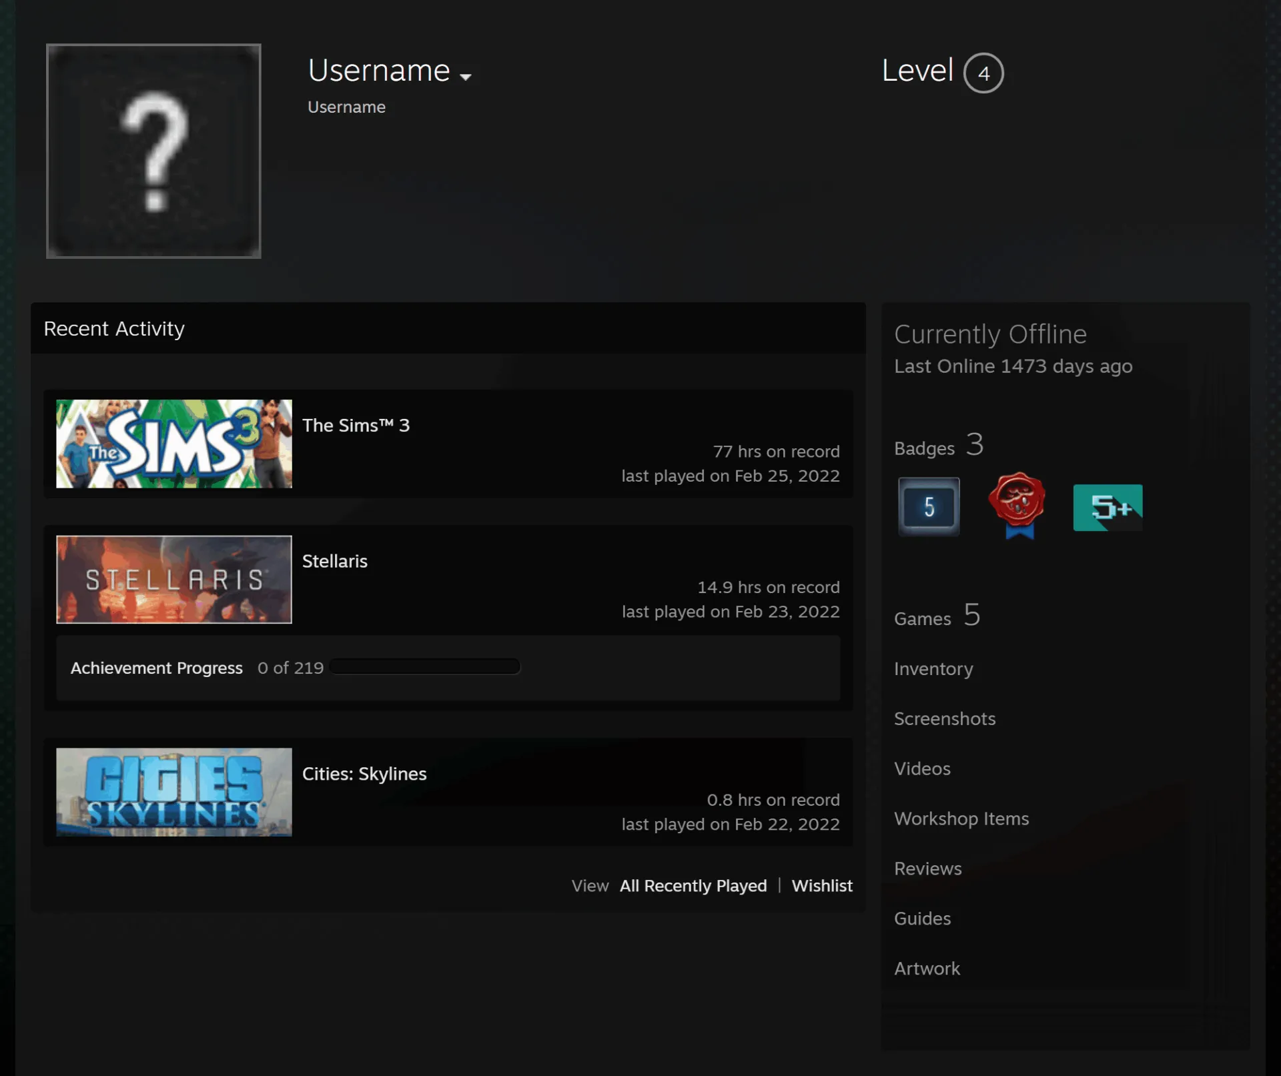Open the Stellaris game banner

[174, 580]
